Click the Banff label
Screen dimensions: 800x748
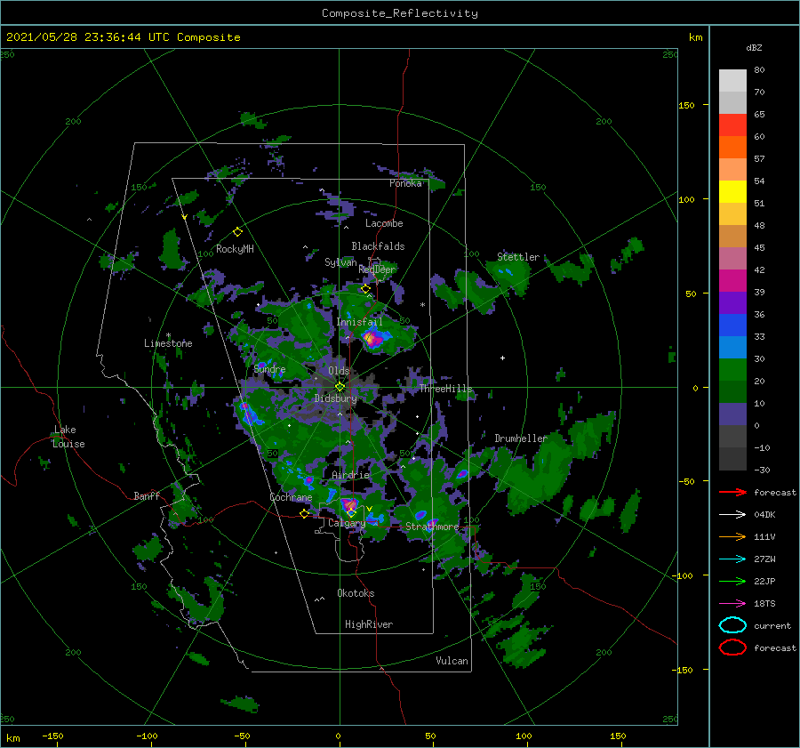147,495
